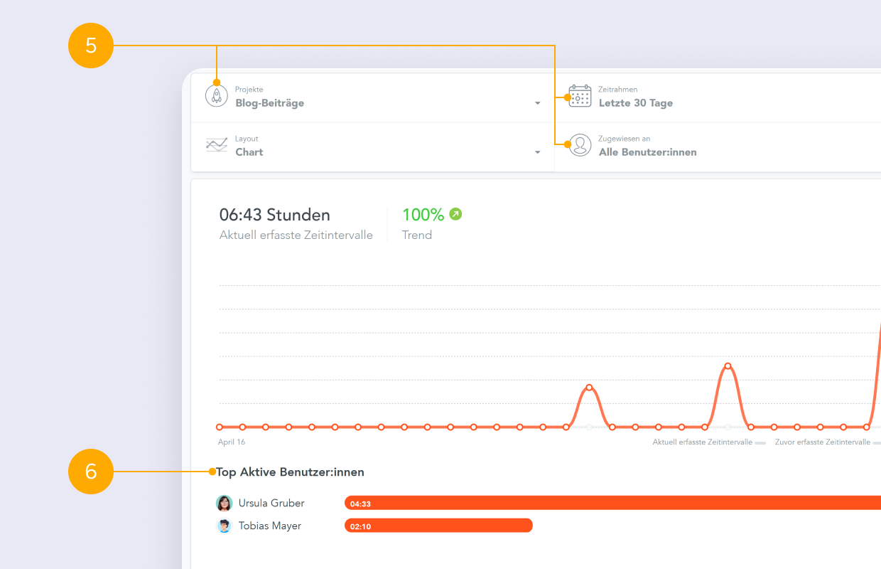Toggle the Aktuell erfasste Zeitintervalle legend entry
This screenshot has width=881, height=569.
(x=709, y=442)
